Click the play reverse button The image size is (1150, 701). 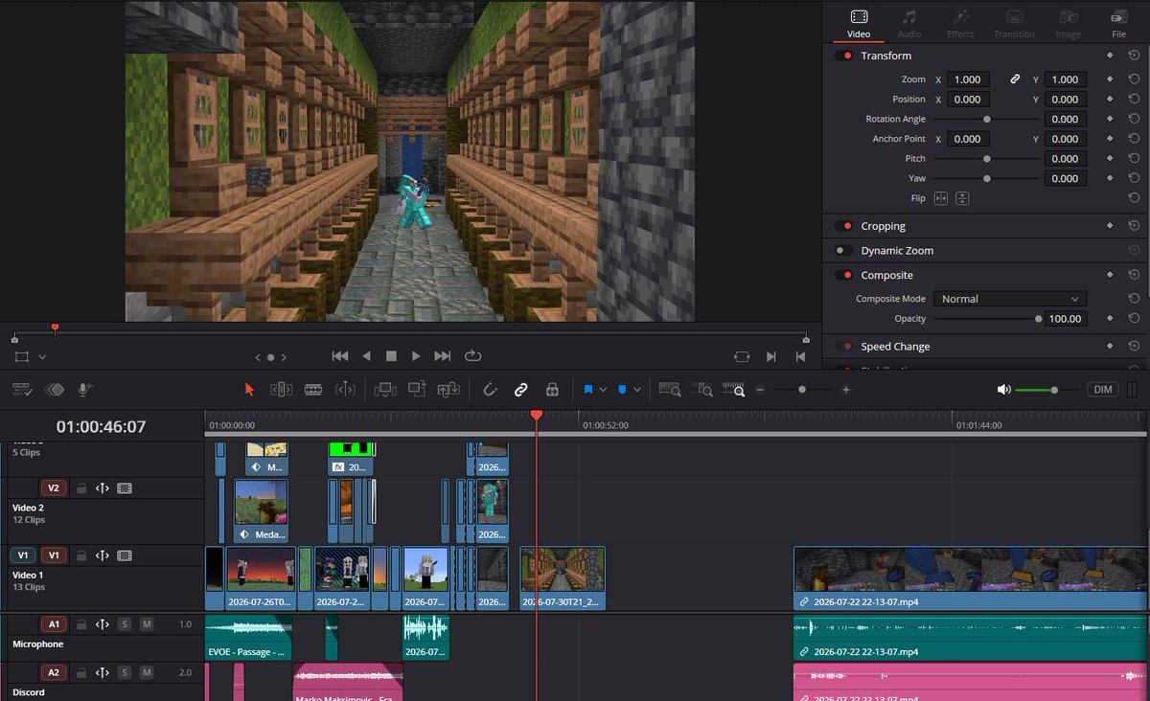366,356
